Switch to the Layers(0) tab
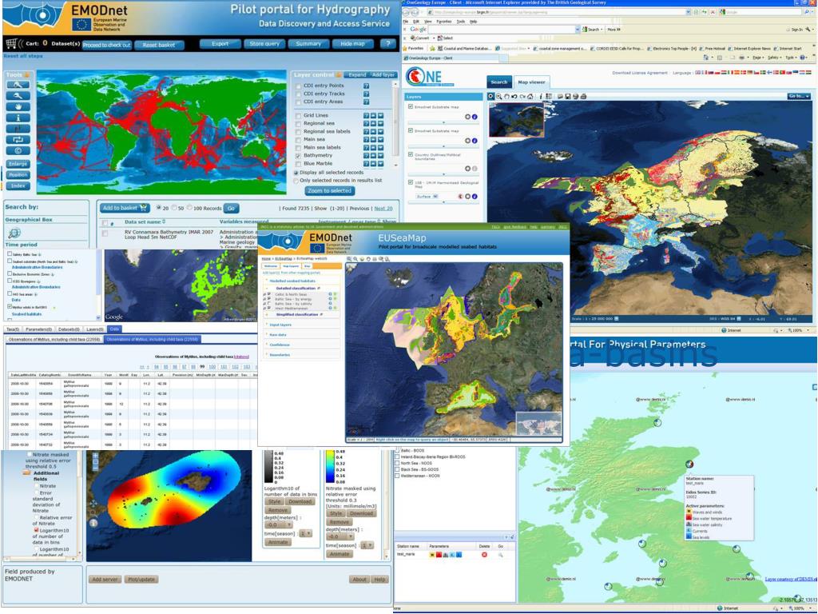Image resolution: width=818 pixels, height=614 pixels. pyautogui.click(x=94, y=329)
